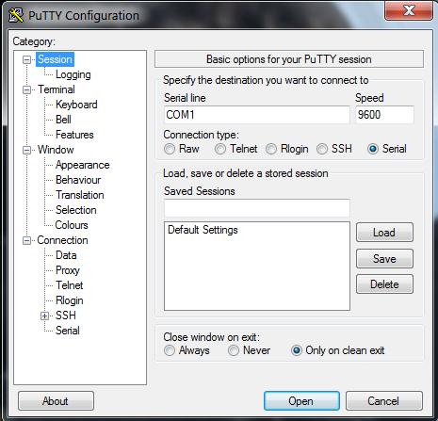Image resolution: width=438 pixels, height=421 pixels.
Task: Open the Logging category
Action: [x=73, y=74]
